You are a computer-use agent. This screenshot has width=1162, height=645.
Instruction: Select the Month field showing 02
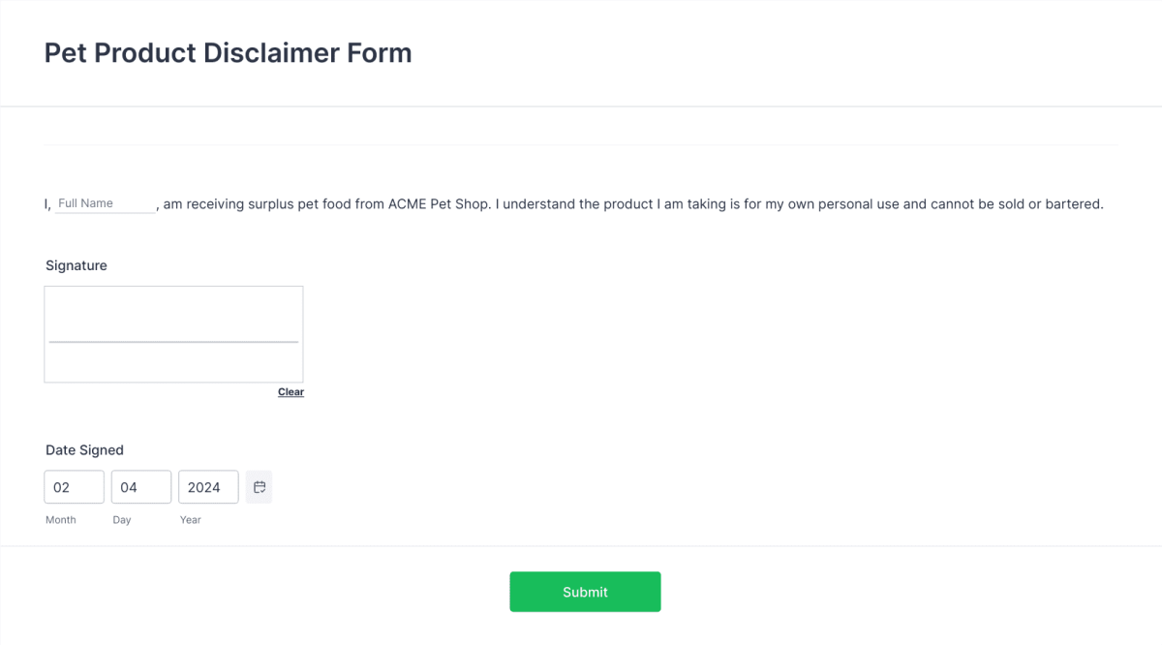pyautogui.click(x=74, y=486)
